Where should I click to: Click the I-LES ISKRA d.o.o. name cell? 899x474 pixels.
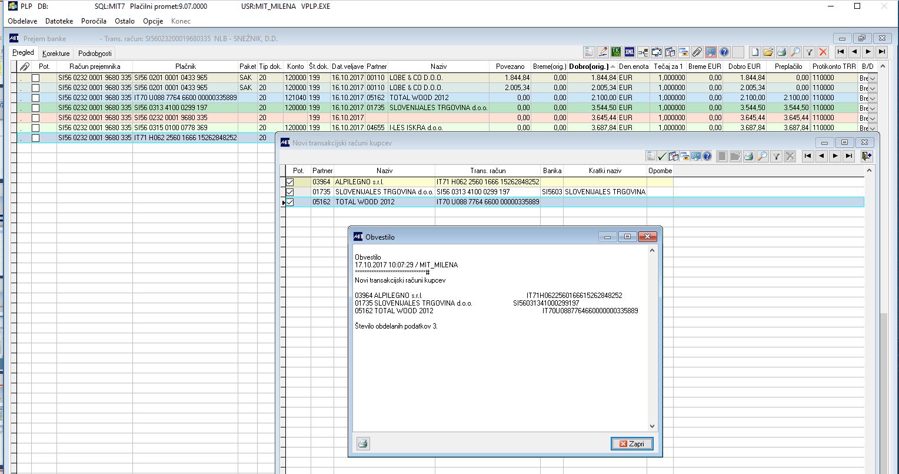438,128
